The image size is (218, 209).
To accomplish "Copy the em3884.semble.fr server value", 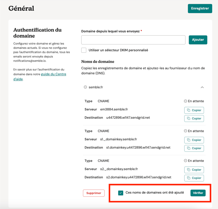I will pos(194,110).
